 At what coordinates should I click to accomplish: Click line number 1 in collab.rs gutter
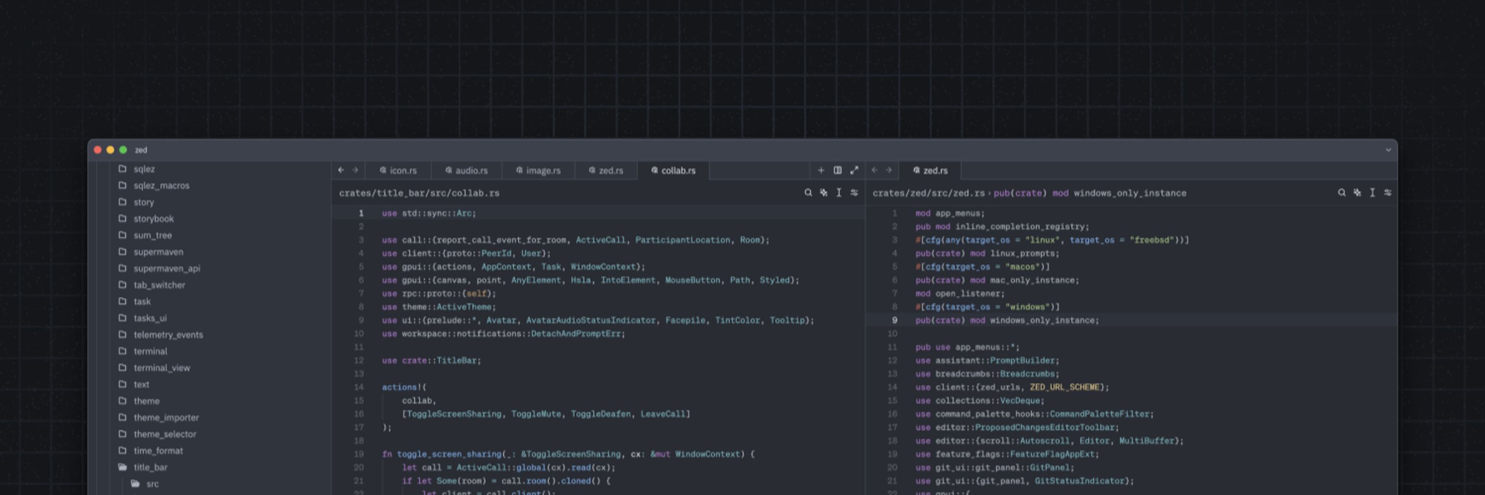coord(361,213)
